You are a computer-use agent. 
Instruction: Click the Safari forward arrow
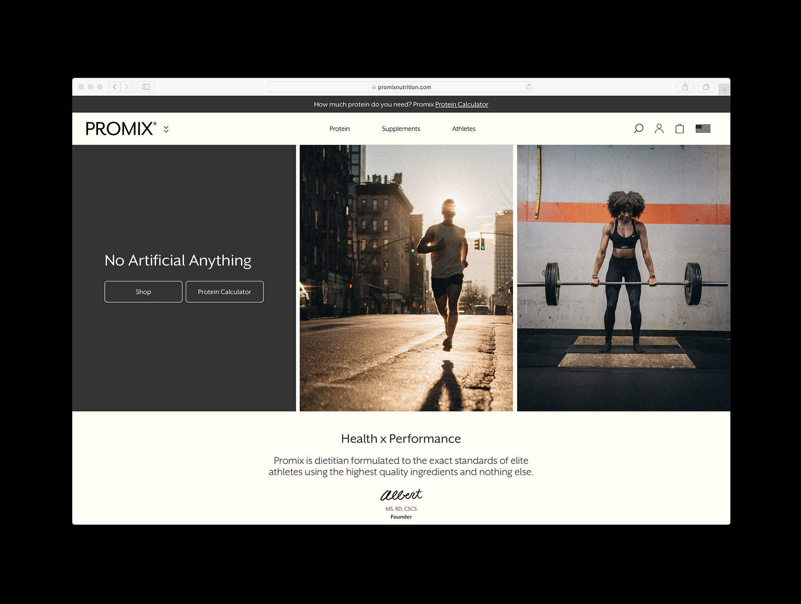127,87
